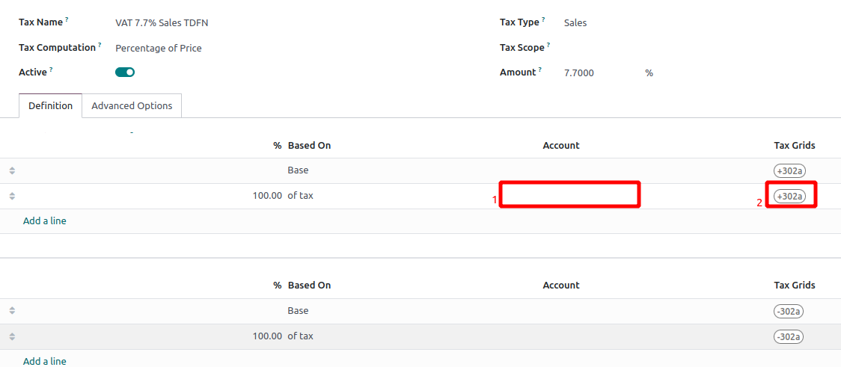The width and height of the screenshot is (841, 367).
Task: Click Add a line under the second table
Action: point(44,361)
